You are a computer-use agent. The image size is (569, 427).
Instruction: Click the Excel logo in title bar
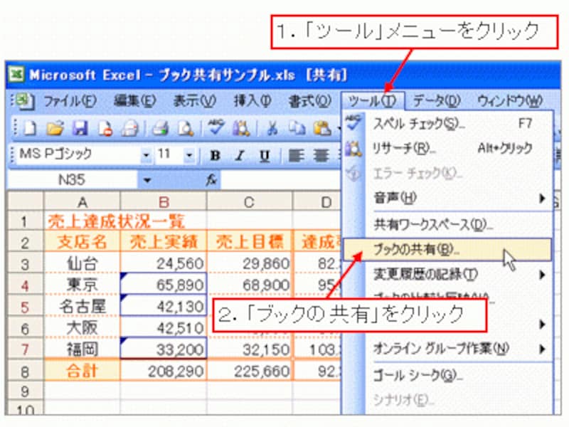coord(16,75)
